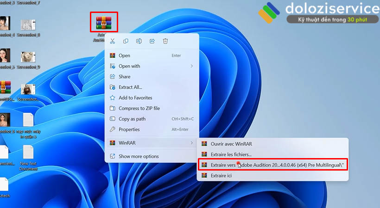Click the Copy icon in context menu
This screenshot has height=208, width=380.
pos(126,41)
